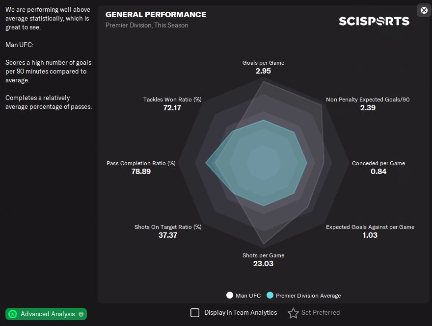Select Expected Goals Against per Game label

370,227
